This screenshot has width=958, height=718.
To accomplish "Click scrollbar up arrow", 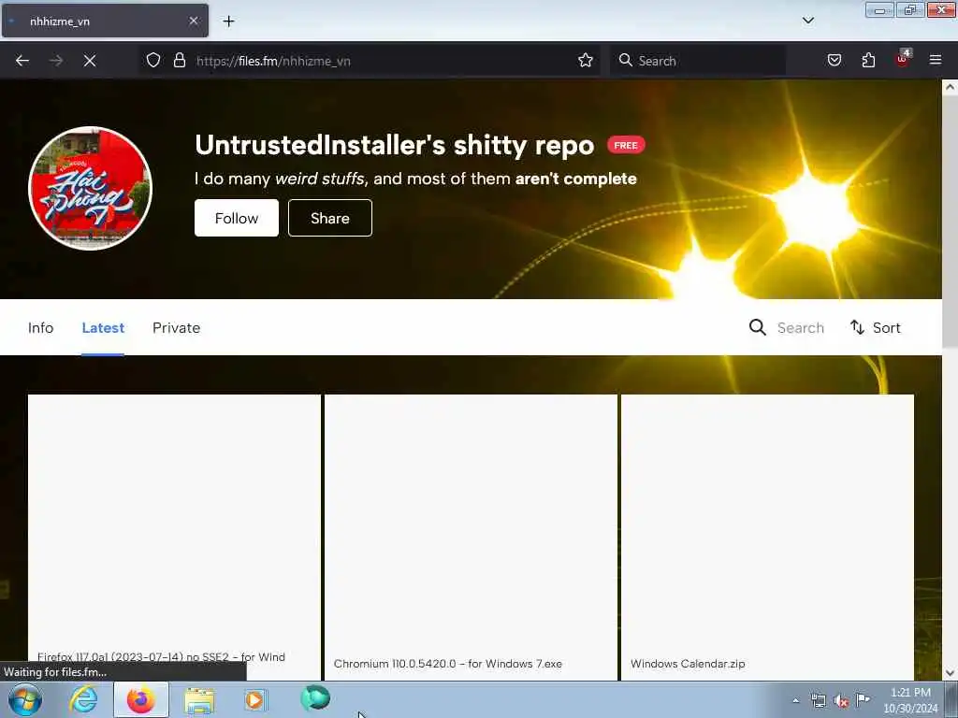I will pyautogui.click(x=950, y=87).
